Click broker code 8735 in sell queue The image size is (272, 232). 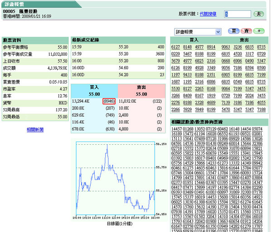click(x=261, y=47)
